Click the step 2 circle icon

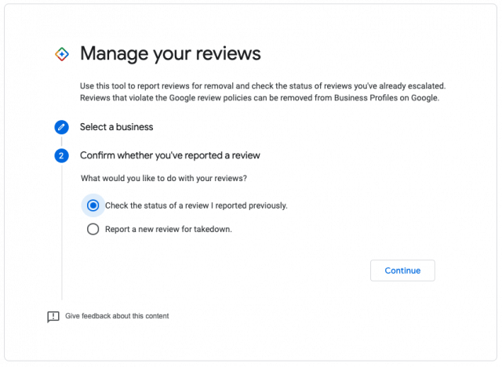(61, 156)
